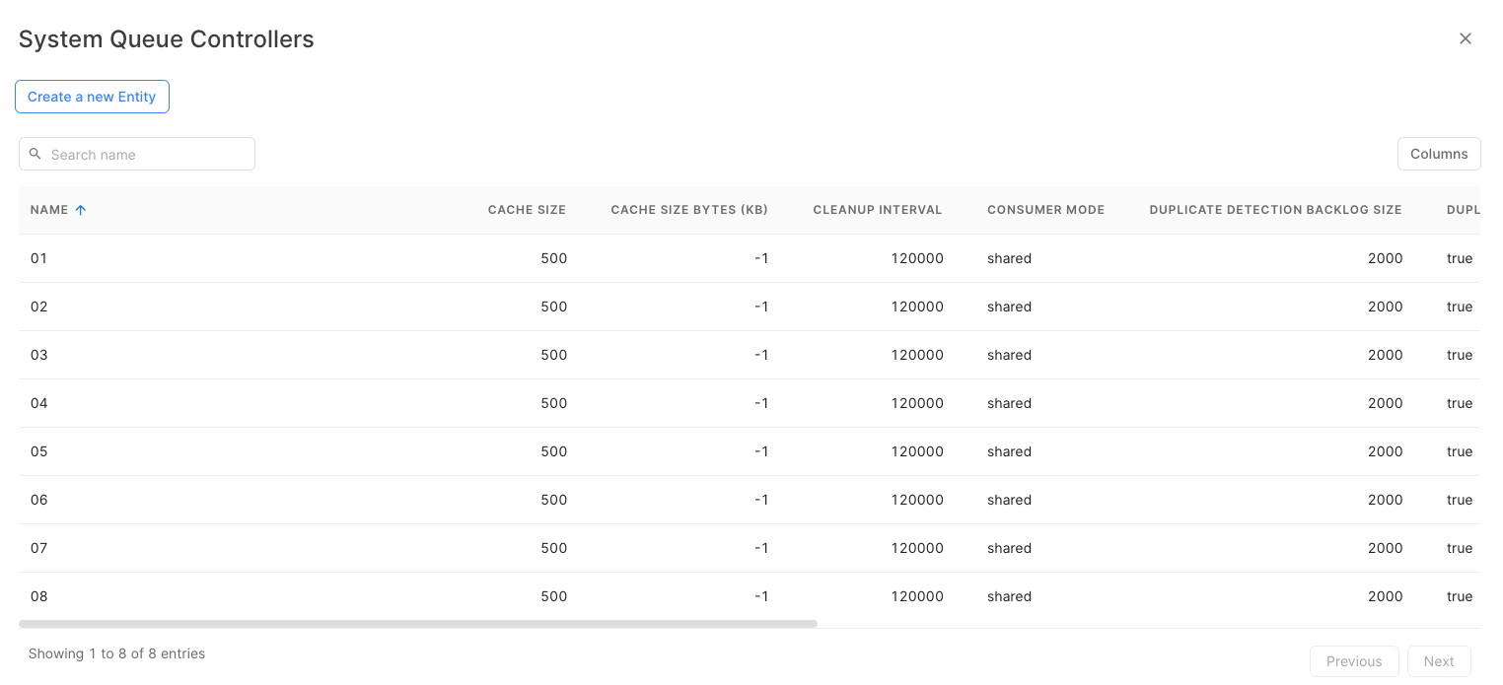The width and height of the screenshot is (1503, 685).
Task: Select the row named 03
Action: pos(39,355)
